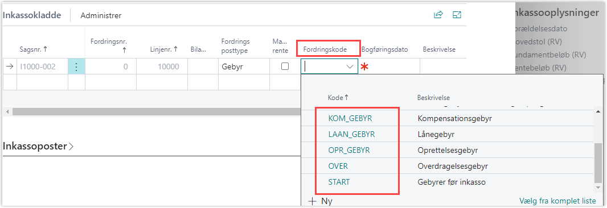Screen dimensions: 607x208
Task: Sort by the Sagsnr. column header
Action: 34,49
